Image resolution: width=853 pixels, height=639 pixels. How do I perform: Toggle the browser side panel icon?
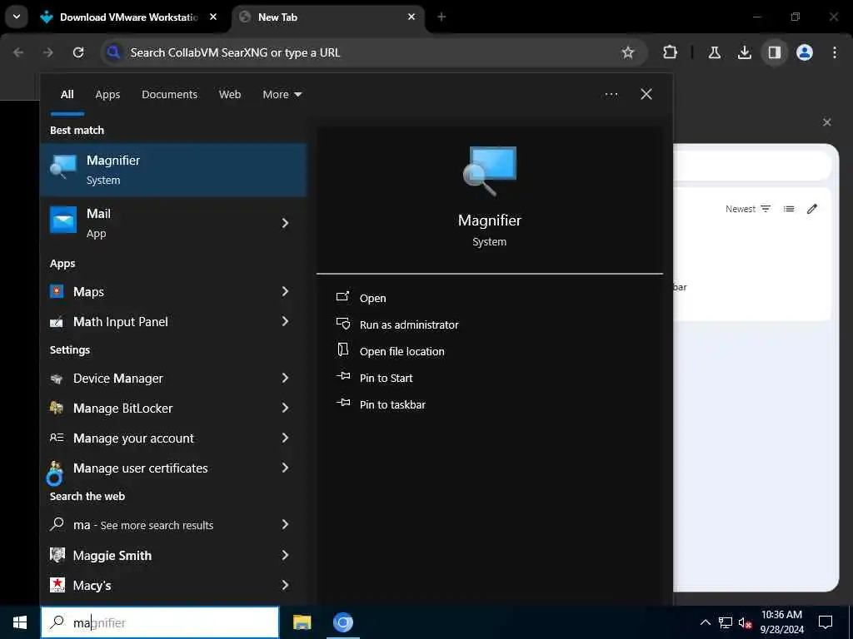[x=774, y=52]
